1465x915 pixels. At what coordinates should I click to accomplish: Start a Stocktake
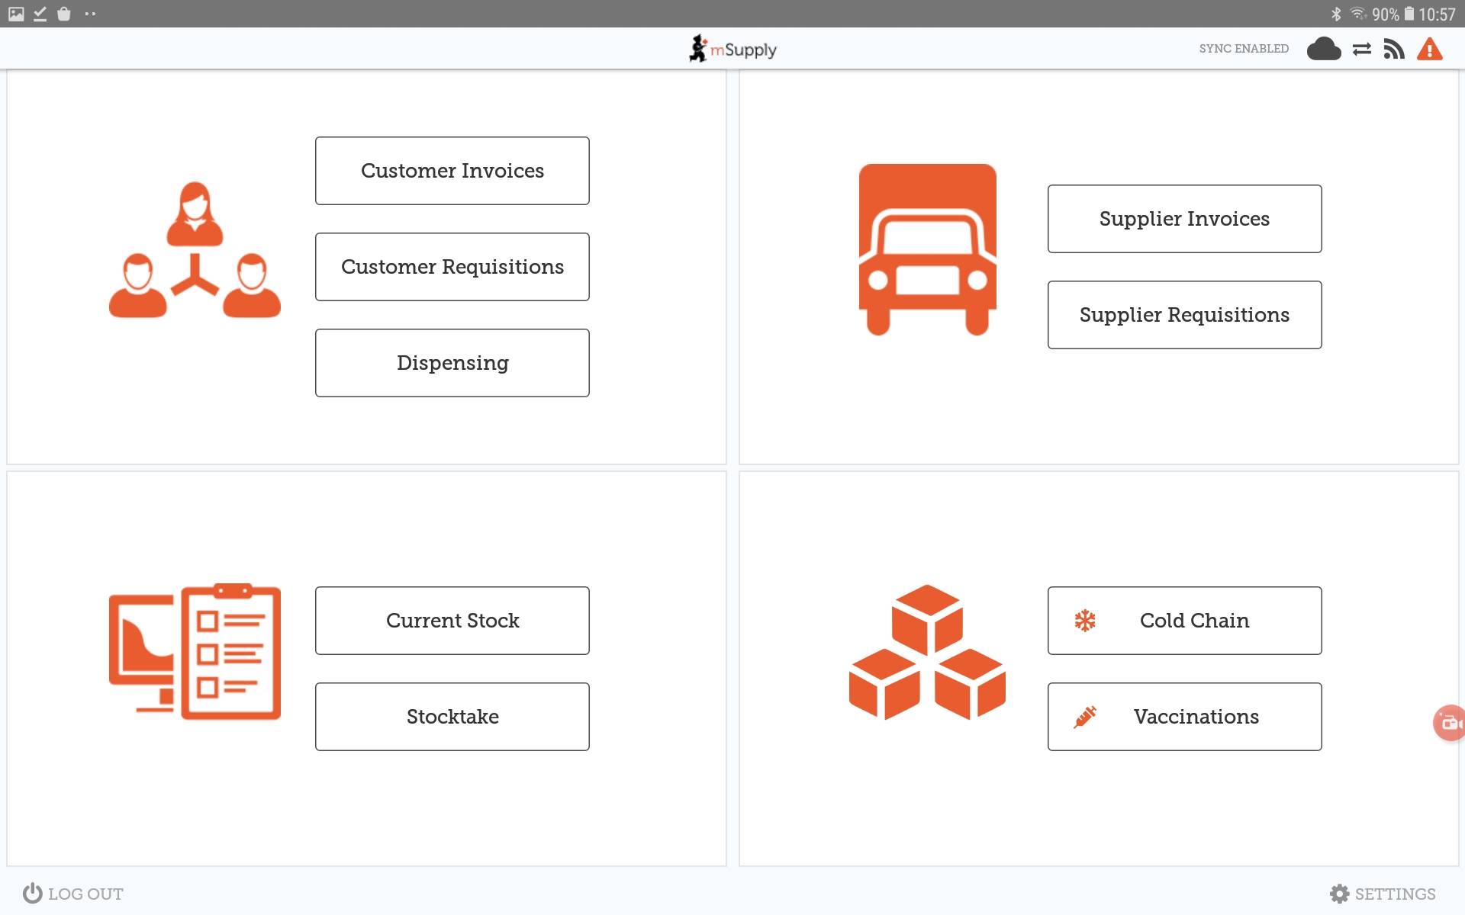point(452,717)
